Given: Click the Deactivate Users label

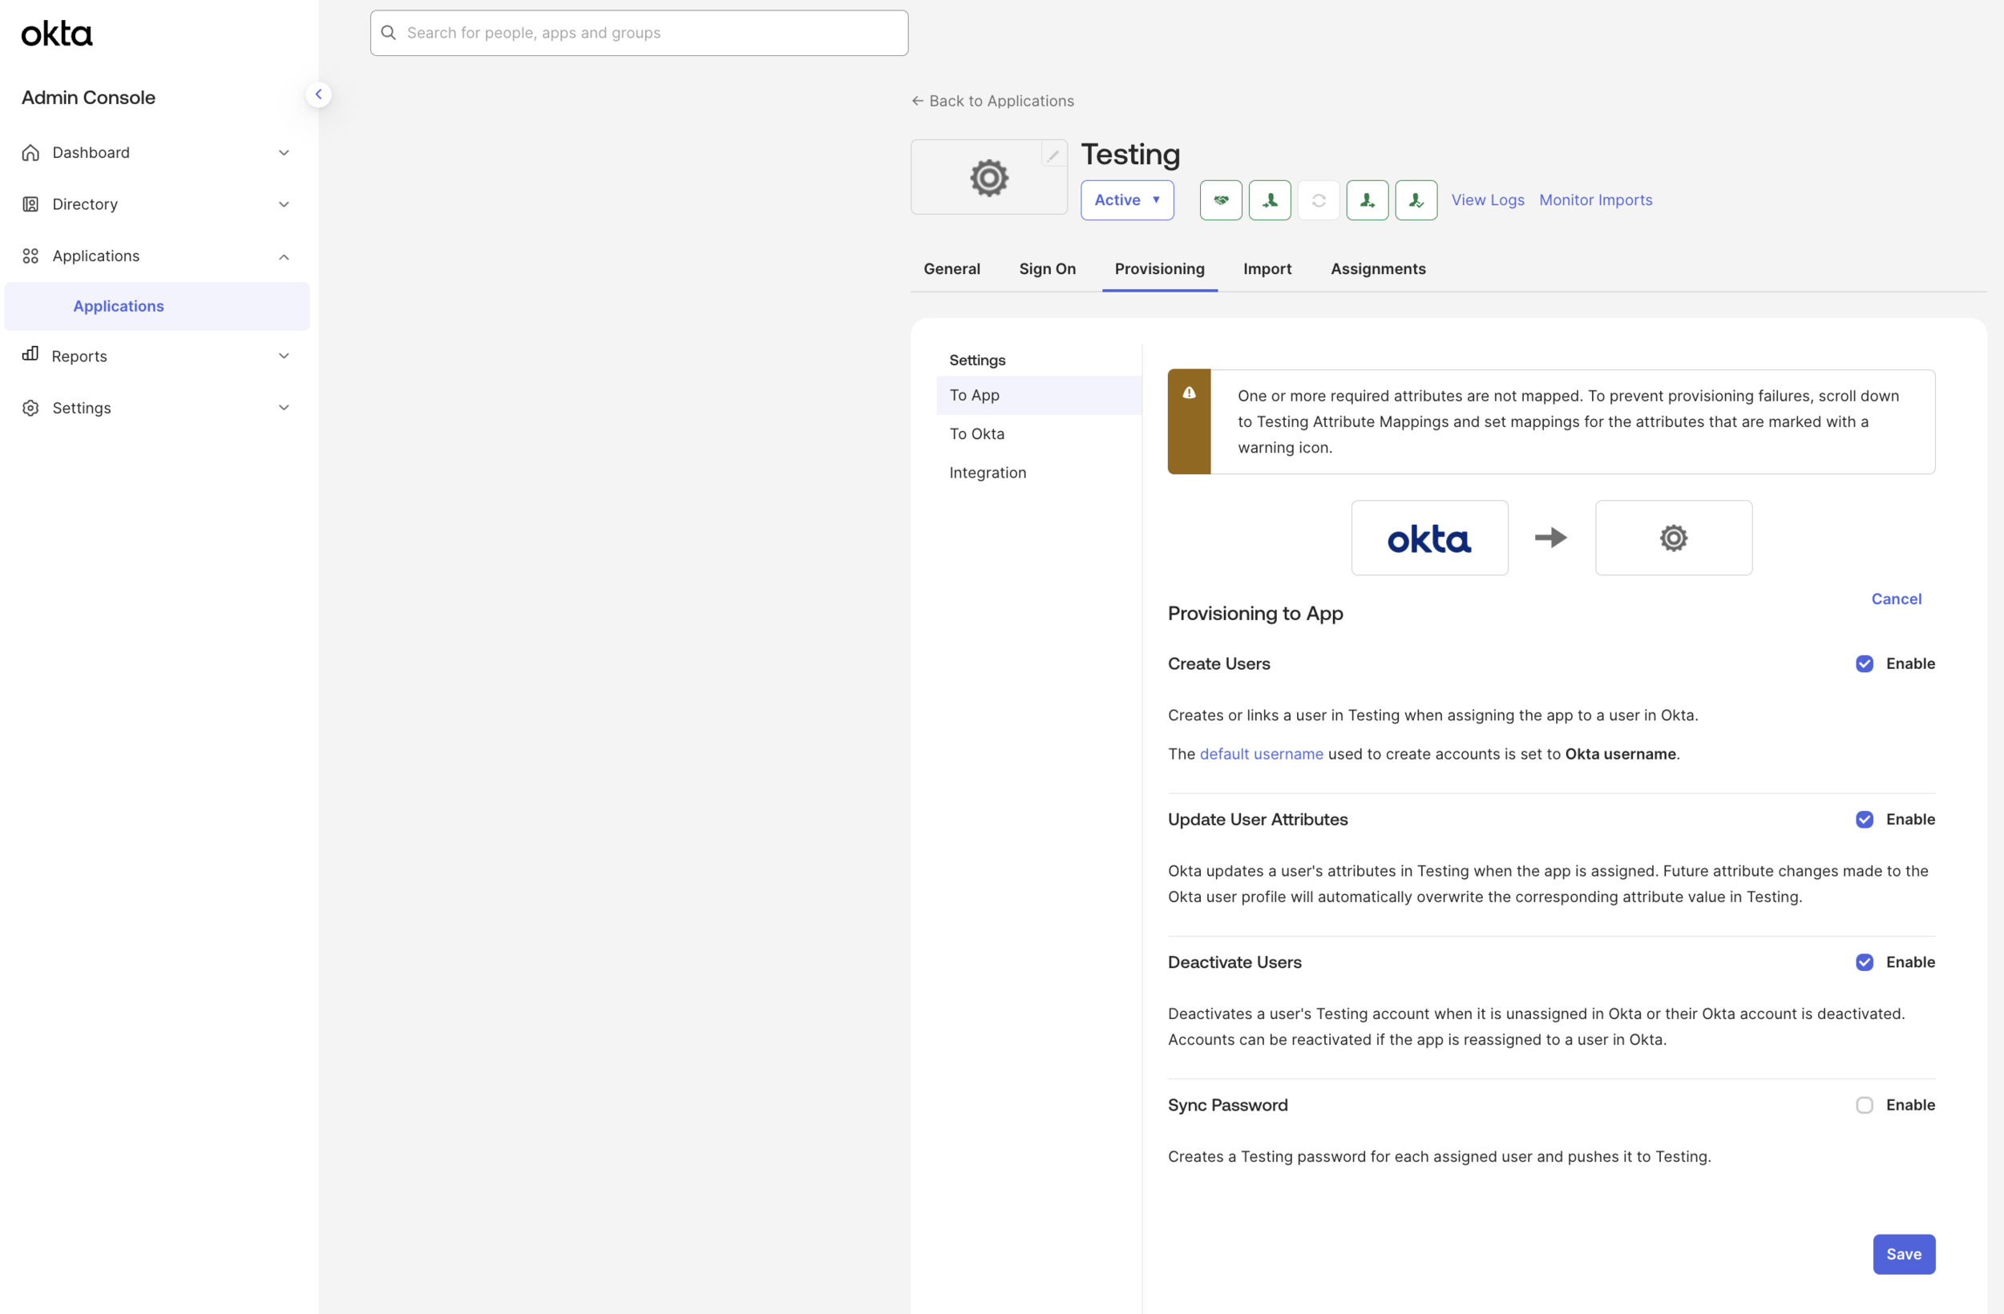Looking at the screenshot, I should pos(1234,962).
